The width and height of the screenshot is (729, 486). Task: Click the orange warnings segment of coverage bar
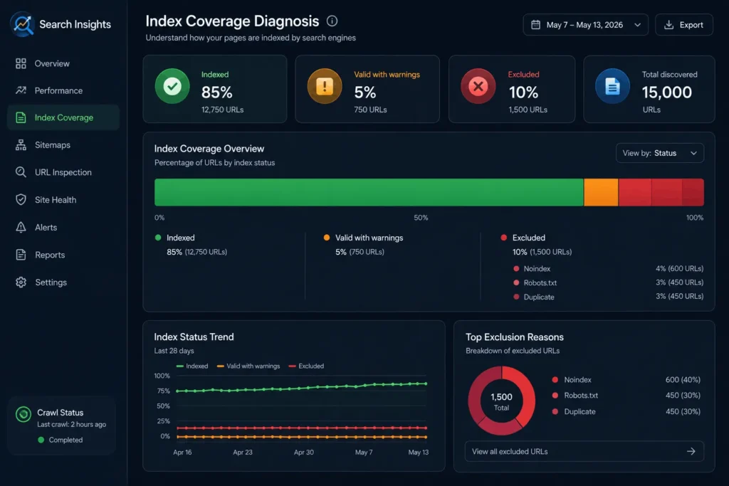(601, 192)
